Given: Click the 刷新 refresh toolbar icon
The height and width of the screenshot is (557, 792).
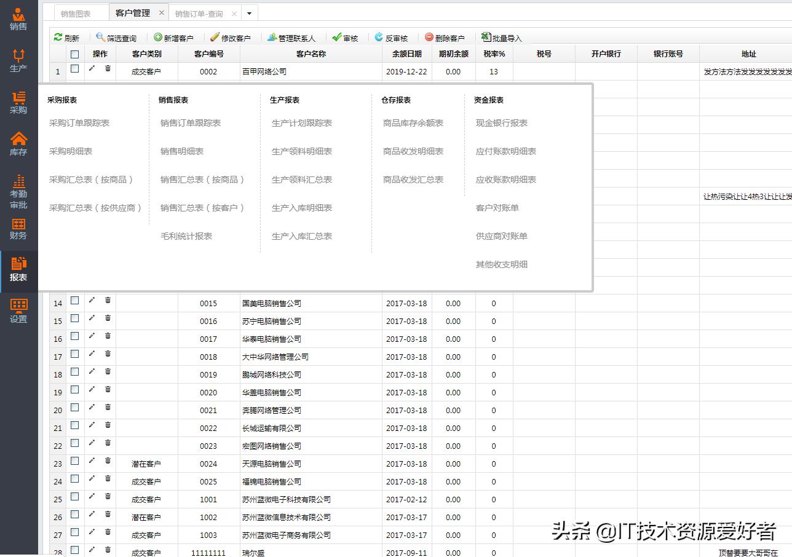Looking at the screenshot, I should click(x=66, y=38).
